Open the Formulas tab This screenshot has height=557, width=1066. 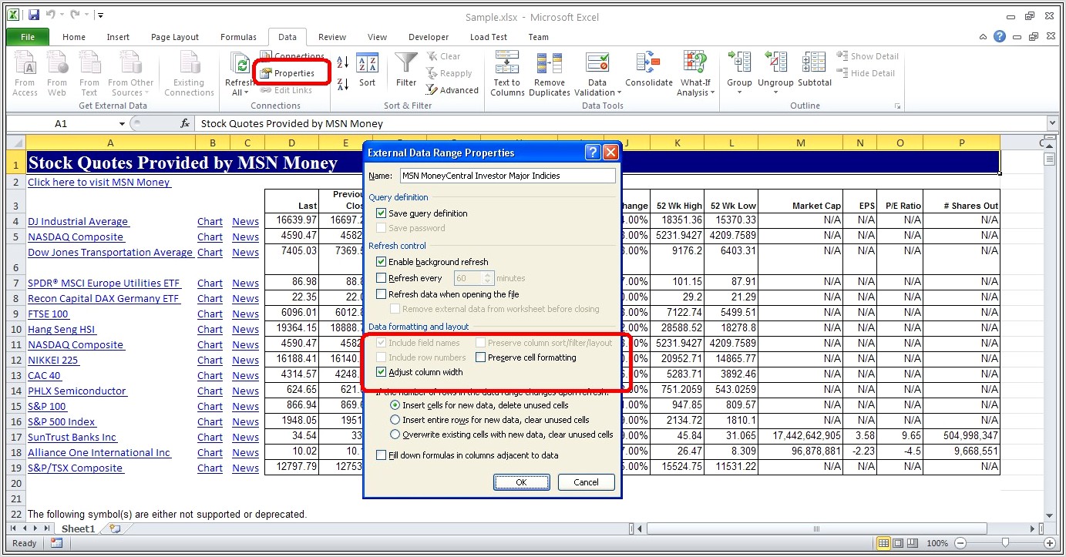(x=238, y=37)
